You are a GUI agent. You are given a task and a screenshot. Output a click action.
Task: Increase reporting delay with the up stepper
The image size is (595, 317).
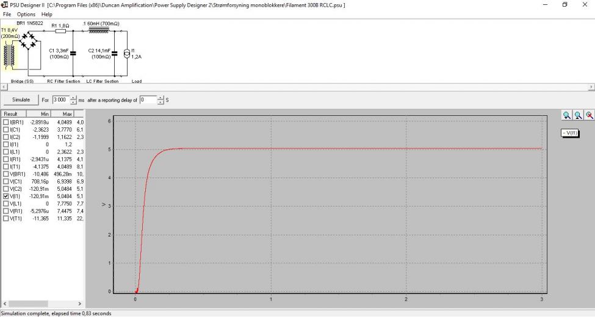tap(160, 98)
